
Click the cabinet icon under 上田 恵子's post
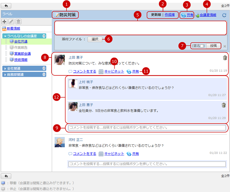click(x=101, y=71)
